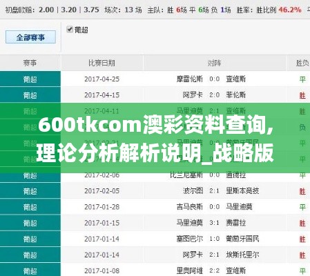Viewport: 310px width, 276px height.
Task: Select the 比赛日期 column header
Action: coord(101,63)
